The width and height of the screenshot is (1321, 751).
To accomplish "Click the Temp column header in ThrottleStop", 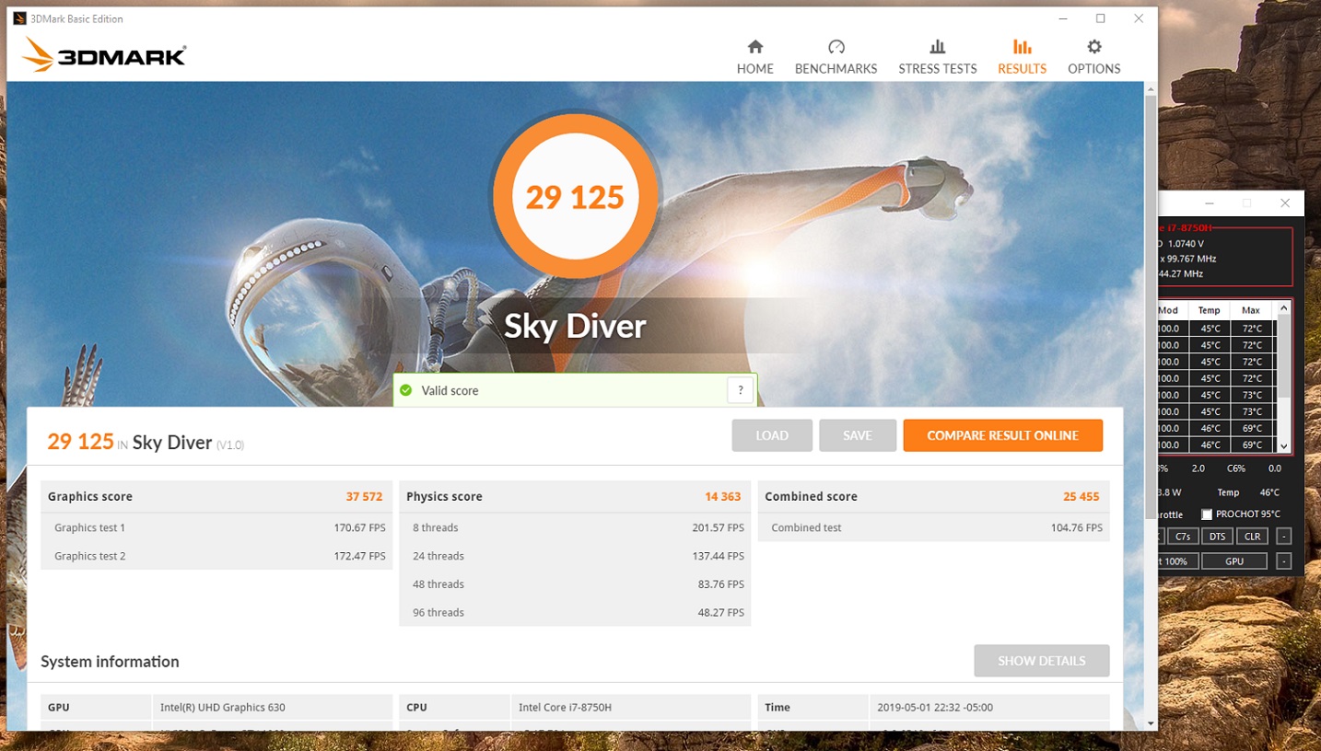I will point(1209,310).
